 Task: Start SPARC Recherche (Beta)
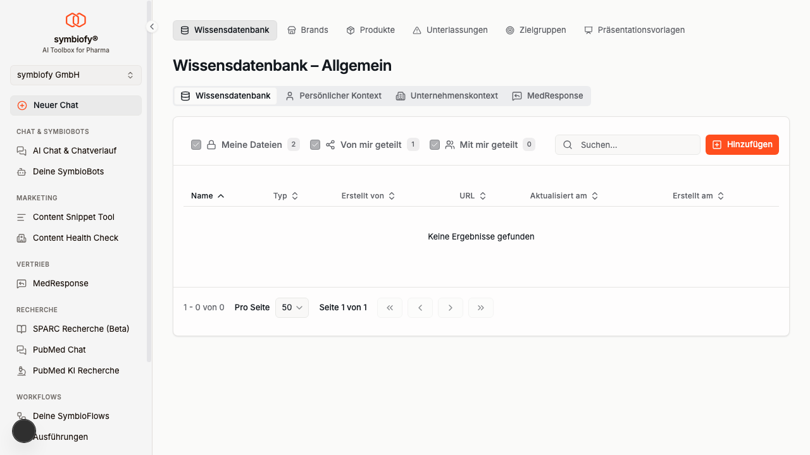[x=80, y=329]
